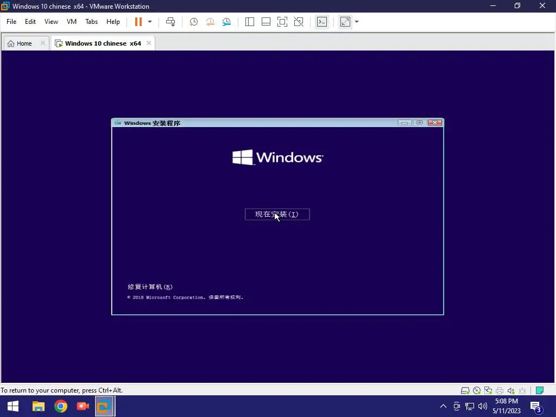Click the 现在安装 (Install now) button
The width and height of the screenshot is (556, 417).
coord(277,214)
